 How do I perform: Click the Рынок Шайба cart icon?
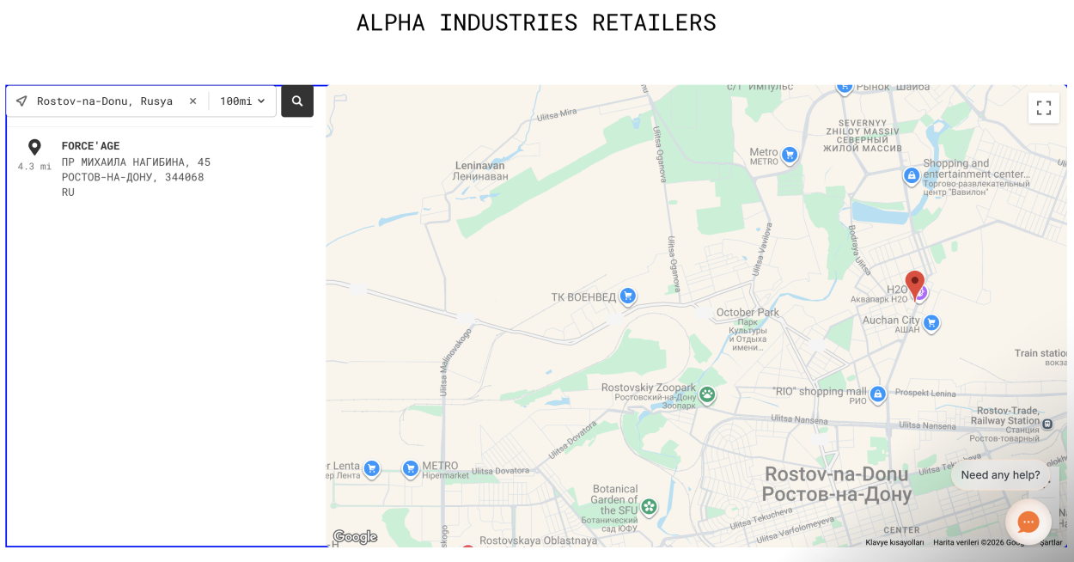pos(845,86)
